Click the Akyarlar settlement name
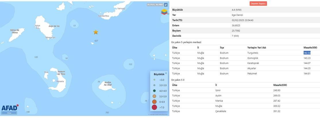The width and height of the screenshot is (320, 118). coord(252,68)
